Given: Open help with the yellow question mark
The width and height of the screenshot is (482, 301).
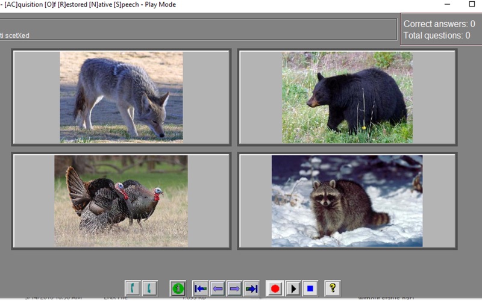Looking at the screenshot, I should (x=333, y=288).
